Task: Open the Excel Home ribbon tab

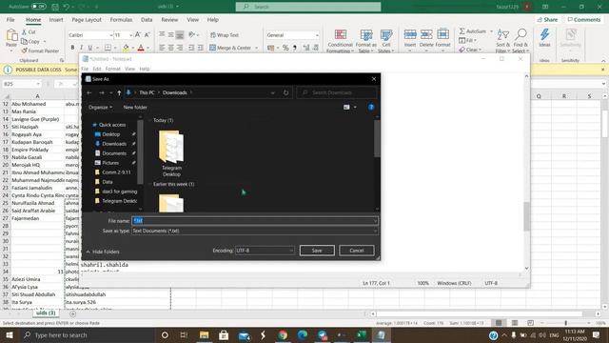Action: [x=33, y=19]
